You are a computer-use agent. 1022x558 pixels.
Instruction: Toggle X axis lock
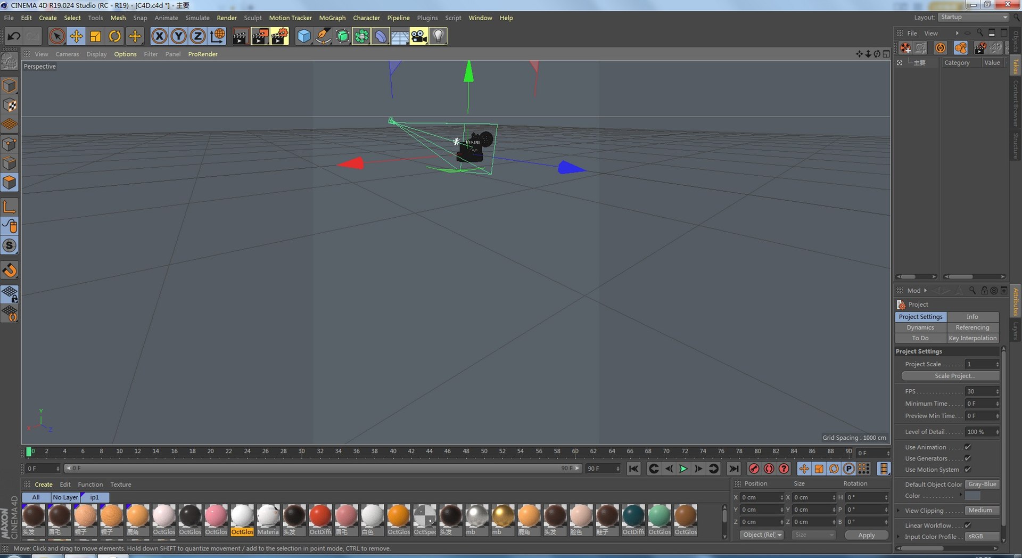click(x=159, y=36)
